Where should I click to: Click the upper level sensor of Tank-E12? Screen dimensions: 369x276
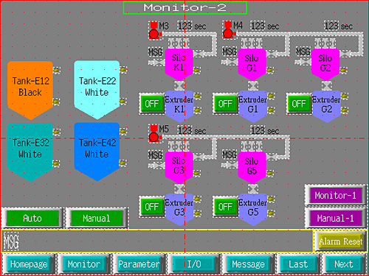[56, 70]
